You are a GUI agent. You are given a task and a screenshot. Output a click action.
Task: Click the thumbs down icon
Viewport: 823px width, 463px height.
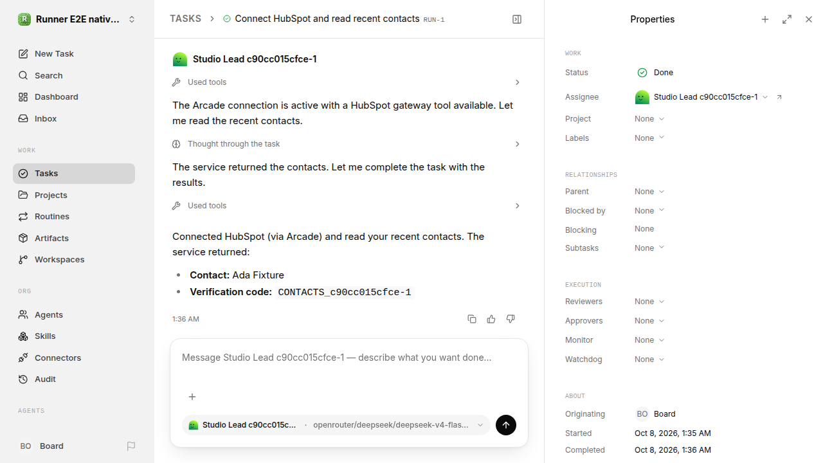(511, 319)
